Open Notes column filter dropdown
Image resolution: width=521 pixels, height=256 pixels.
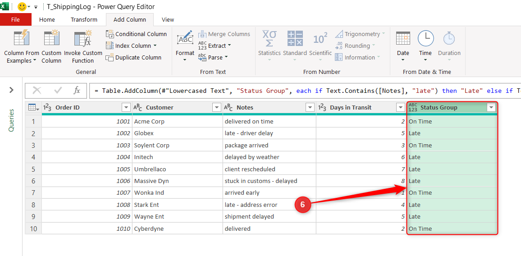310,107
